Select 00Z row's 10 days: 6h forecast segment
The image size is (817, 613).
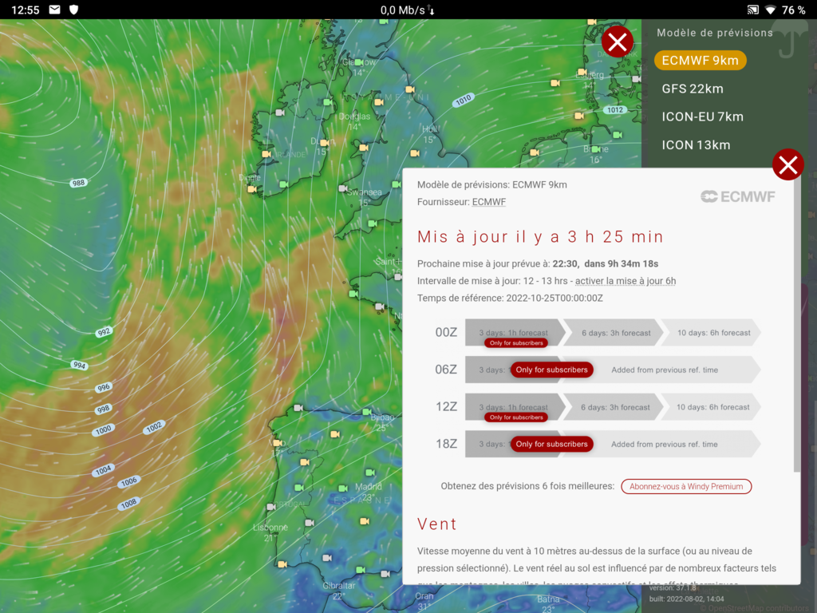coord(714,333)
